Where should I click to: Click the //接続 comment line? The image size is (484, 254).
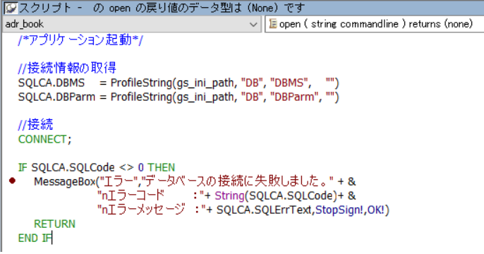(35, 125)
